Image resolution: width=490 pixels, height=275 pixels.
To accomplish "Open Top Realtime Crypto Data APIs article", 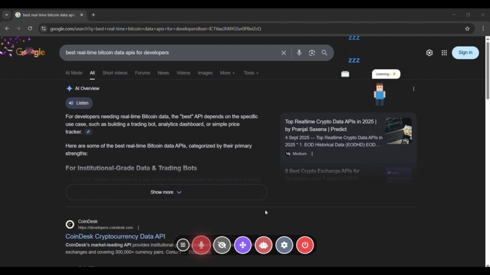I will click(331, 125).
